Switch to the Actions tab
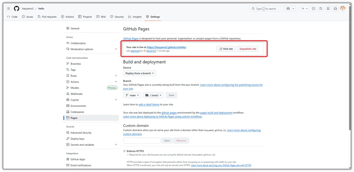Screen dimensions: 354x172 point(68,17)
